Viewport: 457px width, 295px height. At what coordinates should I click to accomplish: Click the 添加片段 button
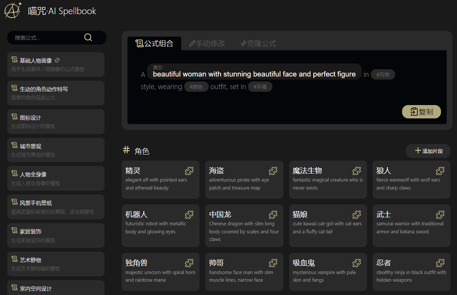pos(428,151)
